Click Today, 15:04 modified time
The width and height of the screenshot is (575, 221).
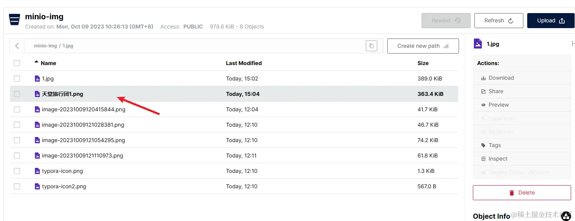[243, 94]
